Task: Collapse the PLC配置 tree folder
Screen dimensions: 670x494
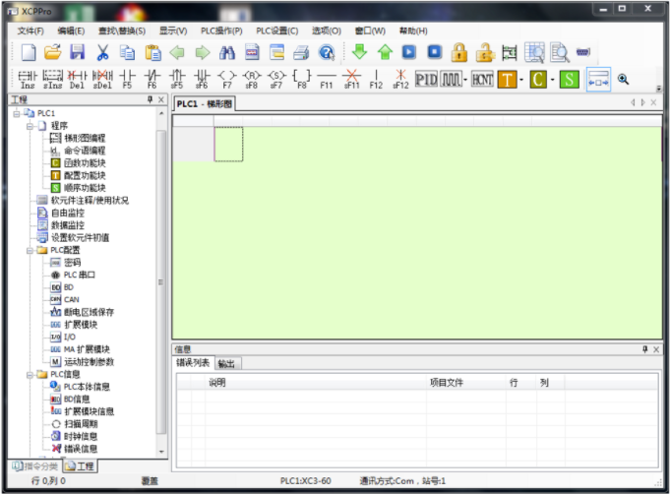Action: (30, 250)
